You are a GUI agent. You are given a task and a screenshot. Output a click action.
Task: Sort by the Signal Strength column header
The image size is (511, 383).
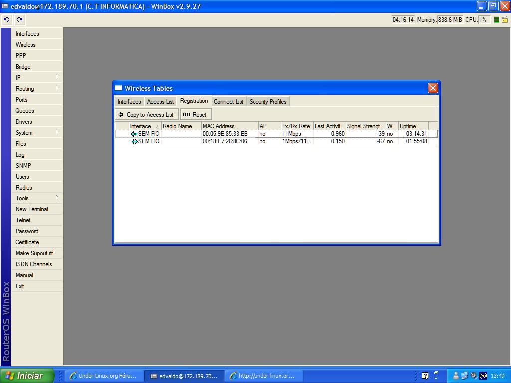366,126
